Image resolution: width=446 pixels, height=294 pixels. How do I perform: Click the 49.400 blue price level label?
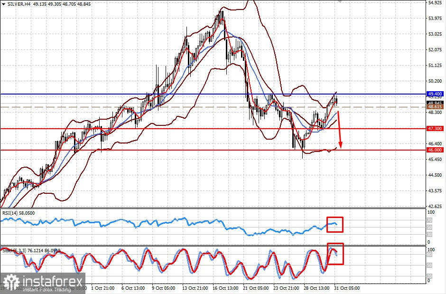[x=435, y=94]
